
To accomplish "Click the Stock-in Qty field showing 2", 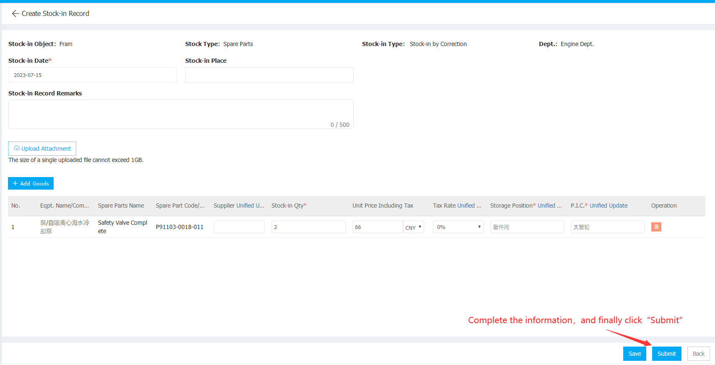I will tap(308, 227).
